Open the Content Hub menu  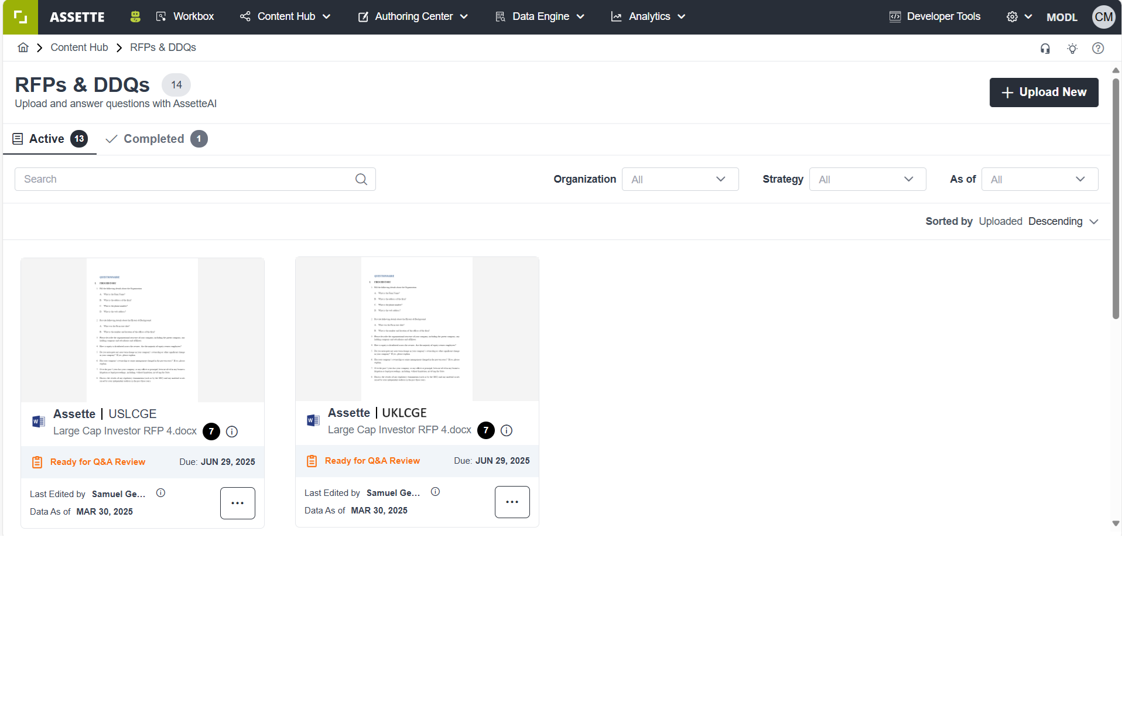click(x=285, y=17)
